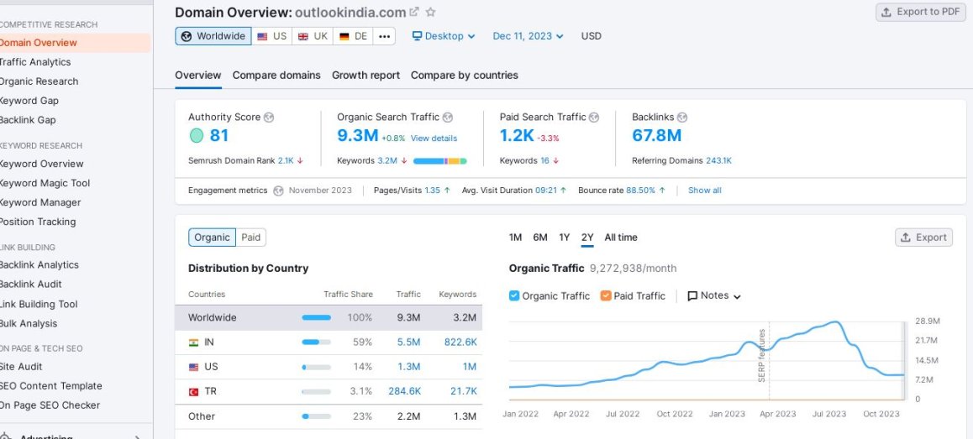Click chart Export button
The width and height of the screenshot is (973, 439).
click(x=924, y=238)
